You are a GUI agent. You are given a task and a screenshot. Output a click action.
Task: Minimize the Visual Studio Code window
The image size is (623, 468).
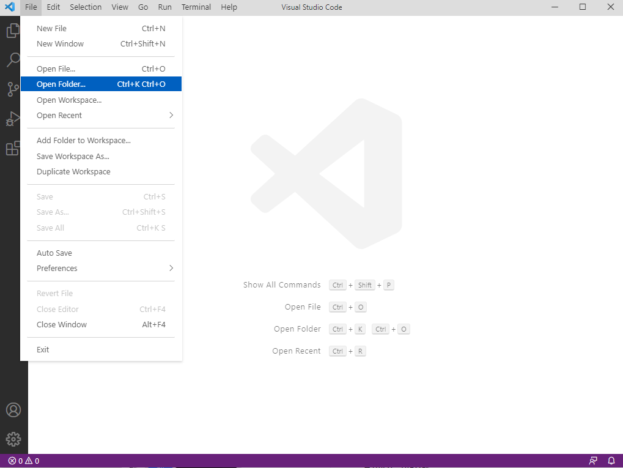pos(555,7)
